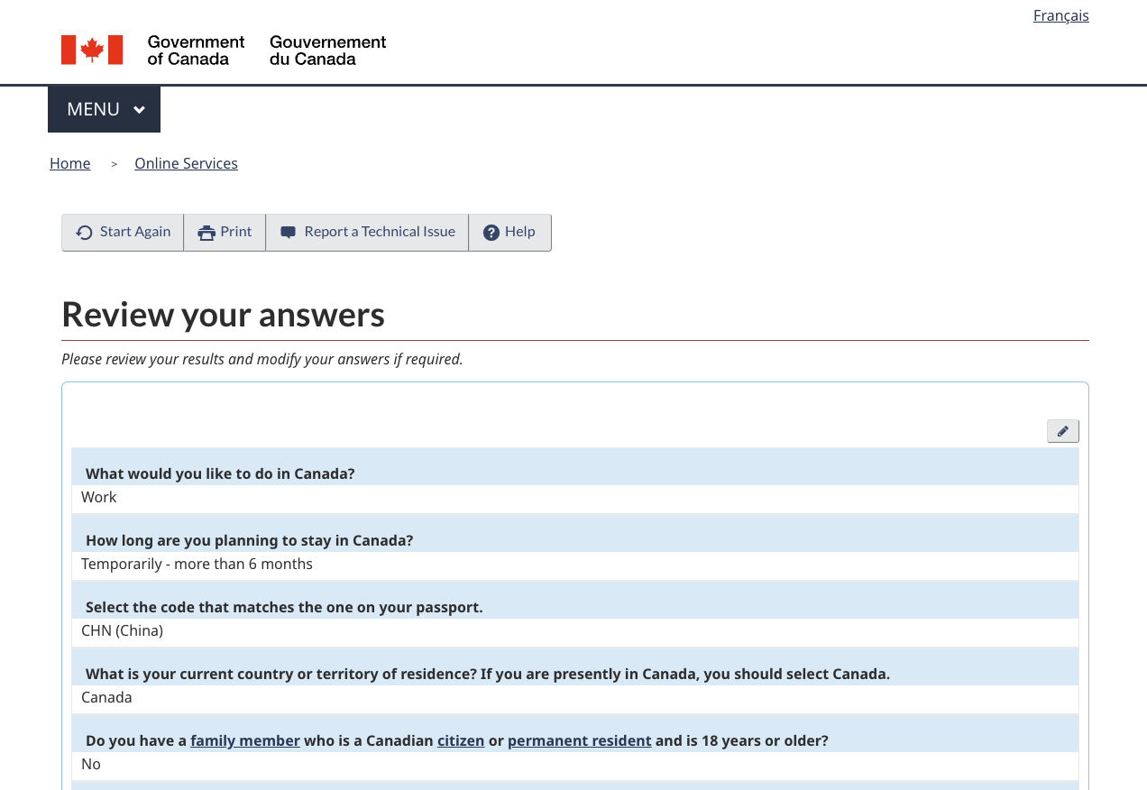
Task: Click the Canadian flag logo
Action: [92, 51]
